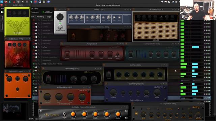Open window menu of GxEpic title bar

61,44
